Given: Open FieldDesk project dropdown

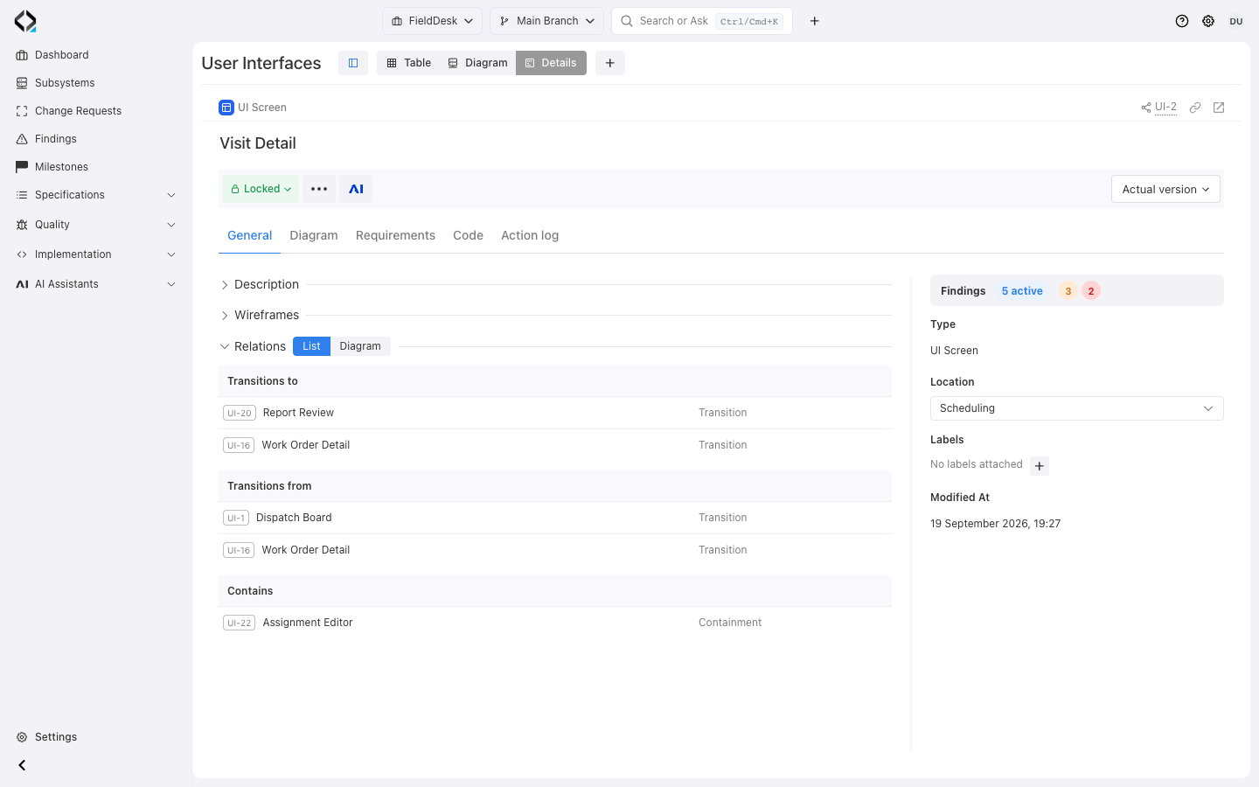Looking at the screenshot, I should pos(432,21).
